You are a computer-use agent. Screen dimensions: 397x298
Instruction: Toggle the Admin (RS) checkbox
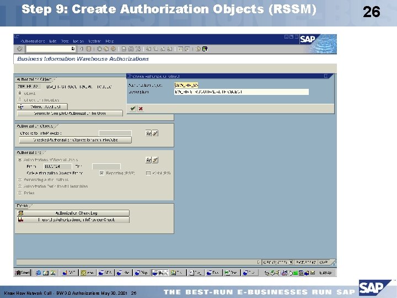148,173
